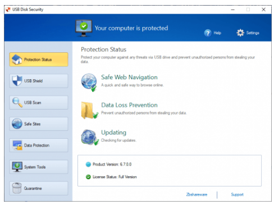Click the 'License Status: Full Version' text

[x=115, y=177]
